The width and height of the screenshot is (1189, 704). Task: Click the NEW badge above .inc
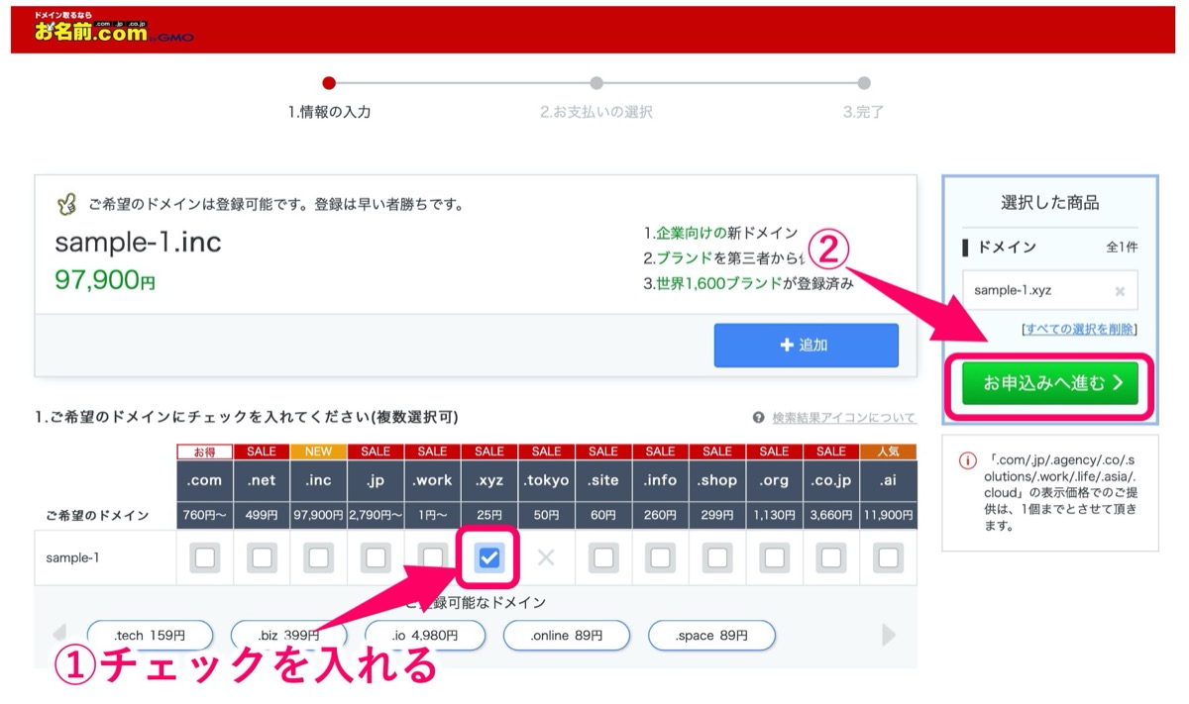click(319, 452)
